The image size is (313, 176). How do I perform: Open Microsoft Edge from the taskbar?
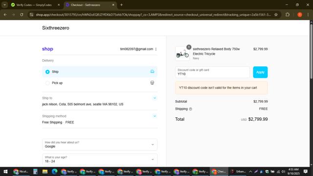point(54,172)
